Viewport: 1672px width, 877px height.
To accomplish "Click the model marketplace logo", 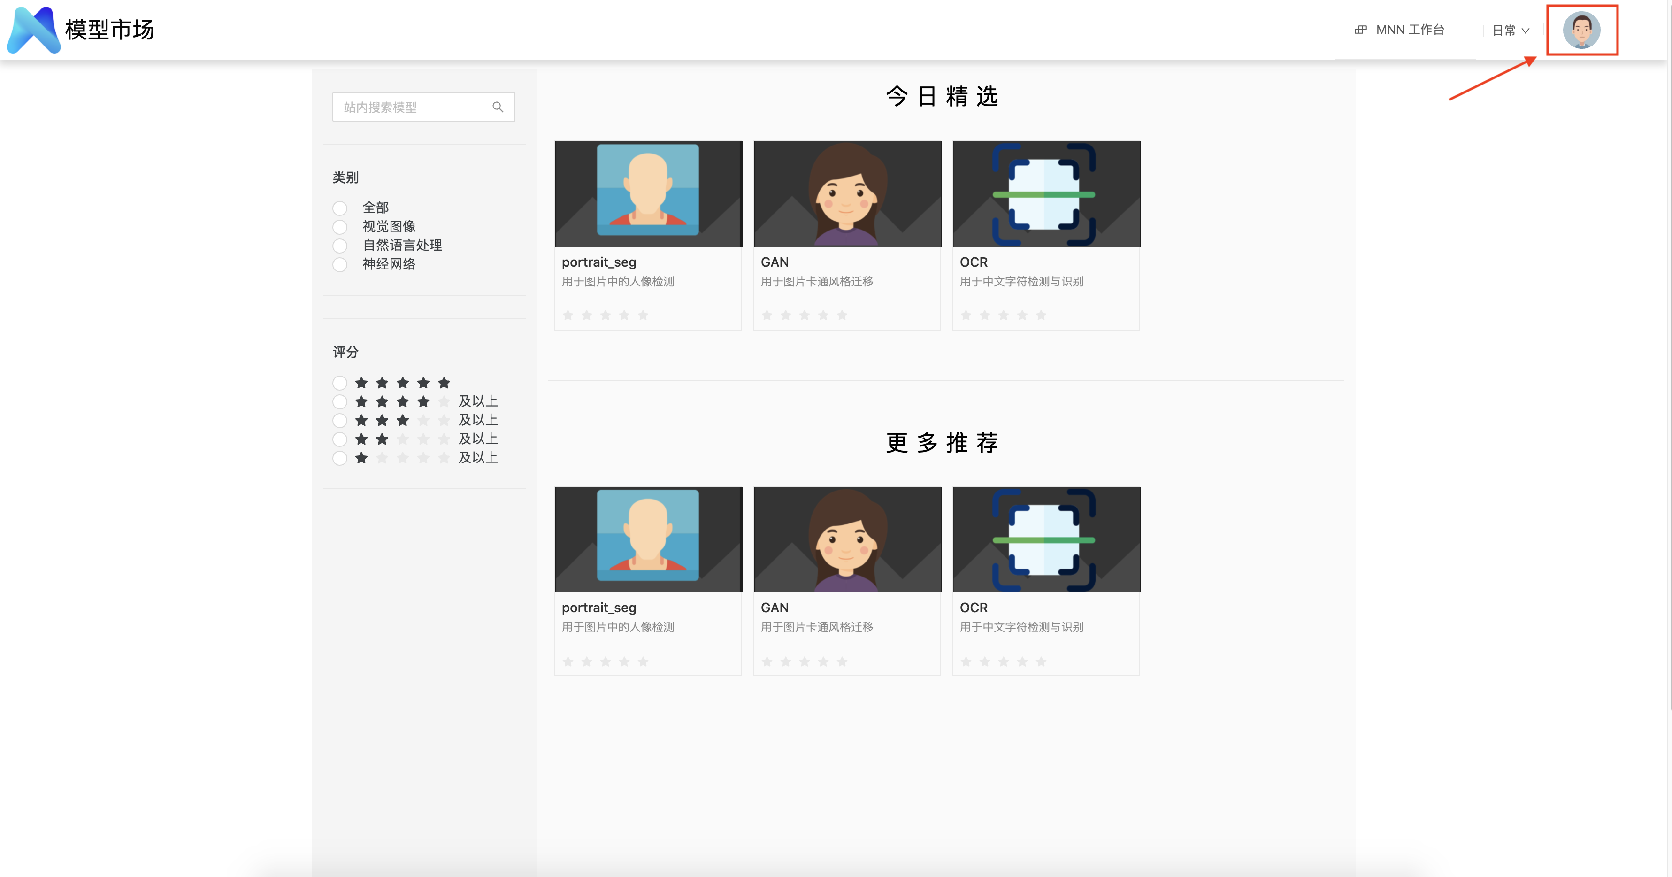I will 34,30.
